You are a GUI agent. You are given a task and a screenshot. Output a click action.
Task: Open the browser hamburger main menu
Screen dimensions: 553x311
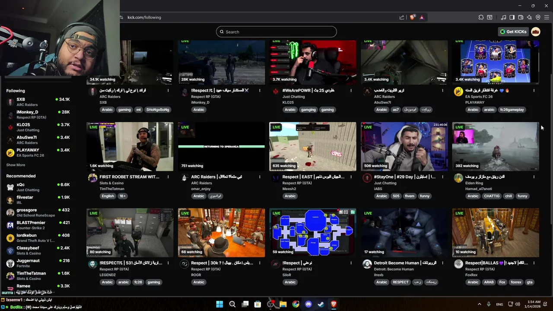click(547, 17)
